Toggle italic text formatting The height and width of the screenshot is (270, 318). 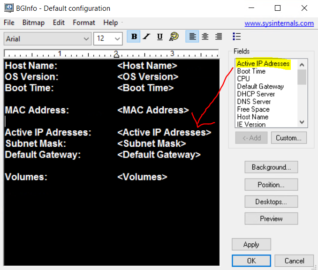(147, 37)
